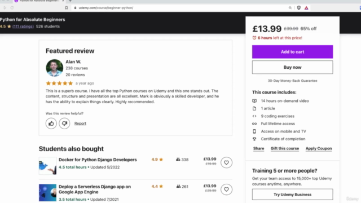The image size is (361, 203).
Task: Click the video icon beside 14 hours on-demand
Action: coord(254,101)
